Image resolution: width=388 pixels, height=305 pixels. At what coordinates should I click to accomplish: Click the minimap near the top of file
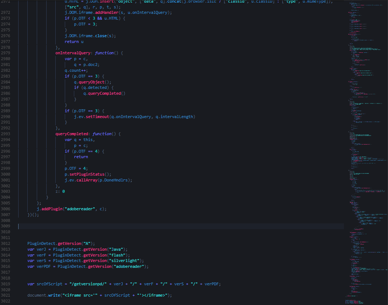(364, 15)
